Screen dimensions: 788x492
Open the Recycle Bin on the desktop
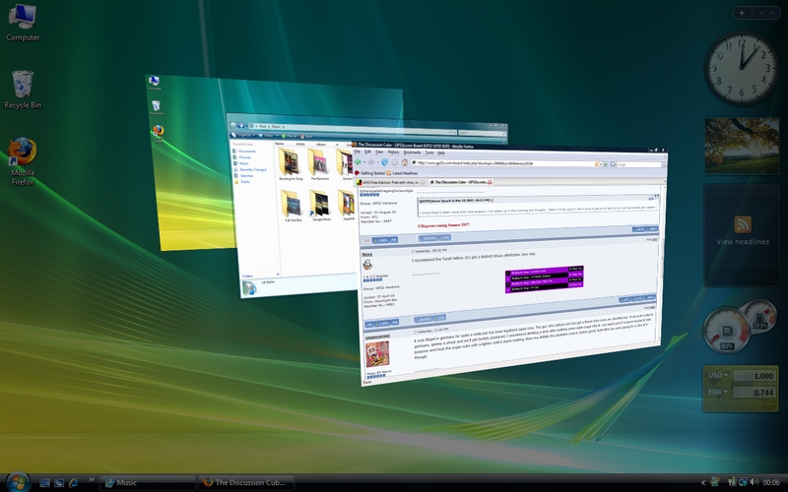click(x=23, y=90)
